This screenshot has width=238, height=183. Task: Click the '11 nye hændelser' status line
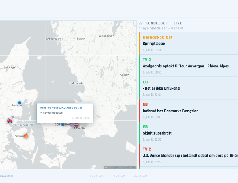click(x=161, y=28)
